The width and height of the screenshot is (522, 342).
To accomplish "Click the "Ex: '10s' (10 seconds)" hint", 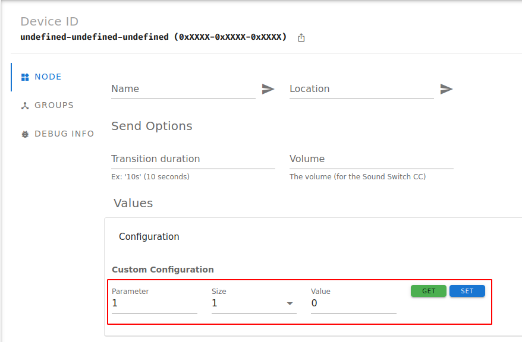I will pos(150,177).
